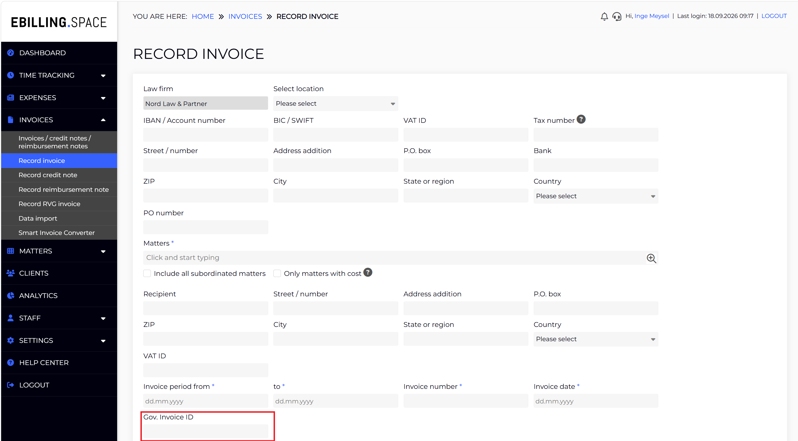The height and width of the screenshot is (441, 798).
Task: Open the notifications bell icon
Action: click(x=604, y=16)
